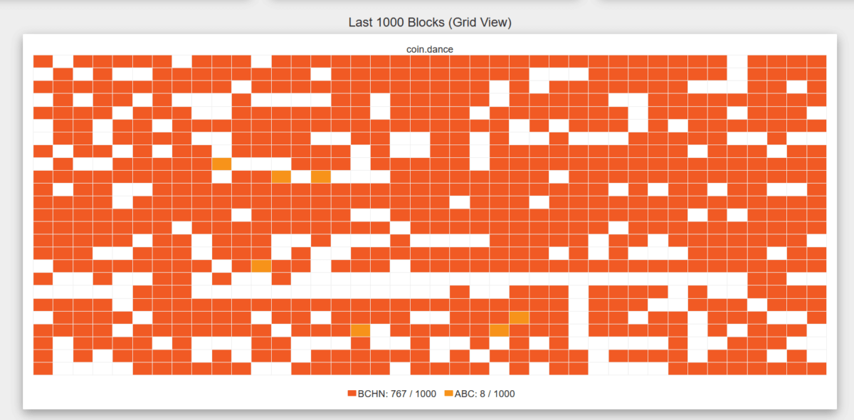Click the white cell between two ABC blocks
854x420 pixels.
coord(301,177)
